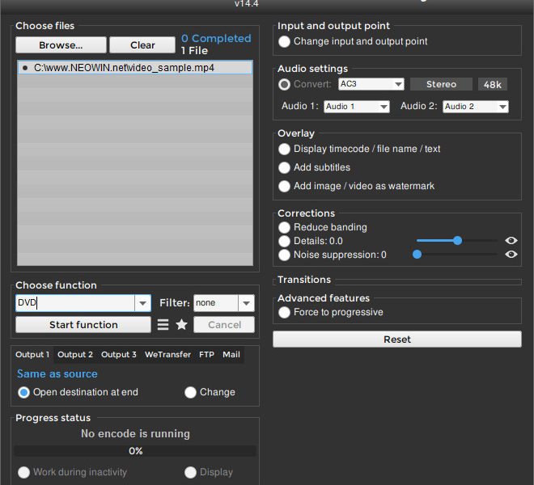Expand the Filter dropdown set to none
The width and height of the screenshot is (534, 485).
click(246, 303)
